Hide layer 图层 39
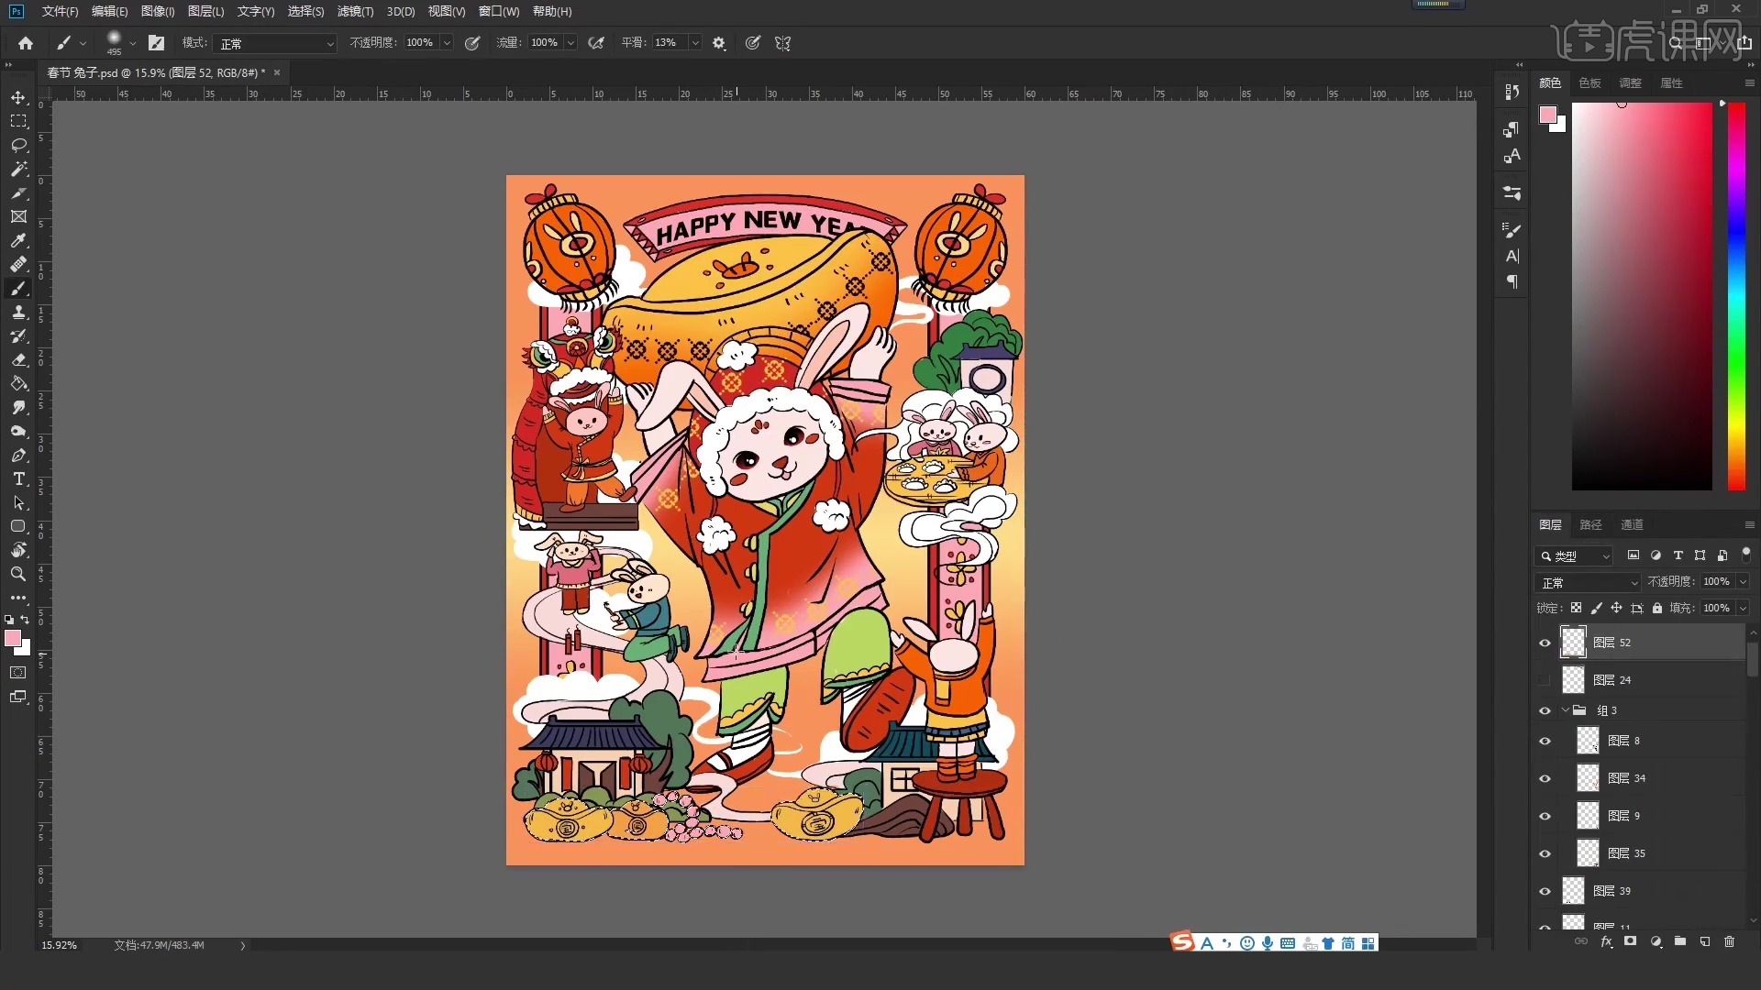The width and height of the screenshot is (1761, 990). tap(1545, 891)
